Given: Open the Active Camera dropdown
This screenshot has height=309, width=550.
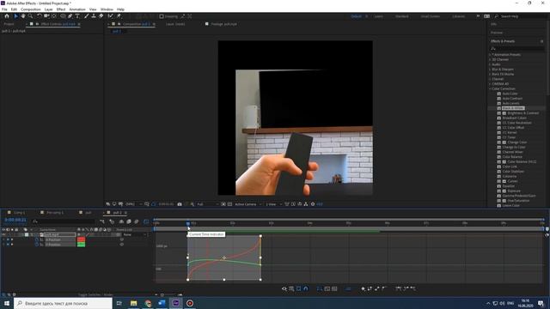Looking at the screenshot, I should pos(247,204).
